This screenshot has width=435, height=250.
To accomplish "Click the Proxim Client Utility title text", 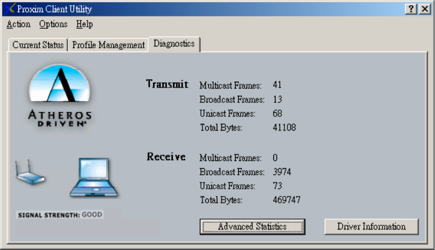I will tap(55, 9).
